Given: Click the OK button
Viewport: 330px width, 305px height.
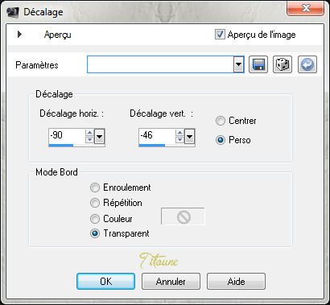Looking at the screenshot, I should click(105, 281).
